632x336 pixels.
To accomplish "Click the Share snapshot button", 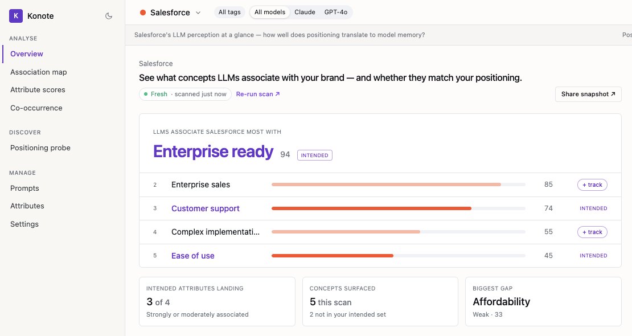I will click(x=588, y=94).
